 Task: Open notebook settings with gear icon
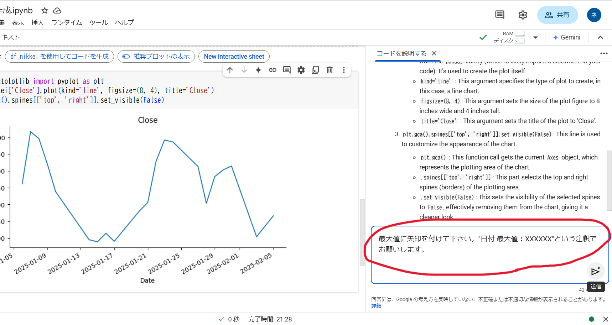click(523, 15)
